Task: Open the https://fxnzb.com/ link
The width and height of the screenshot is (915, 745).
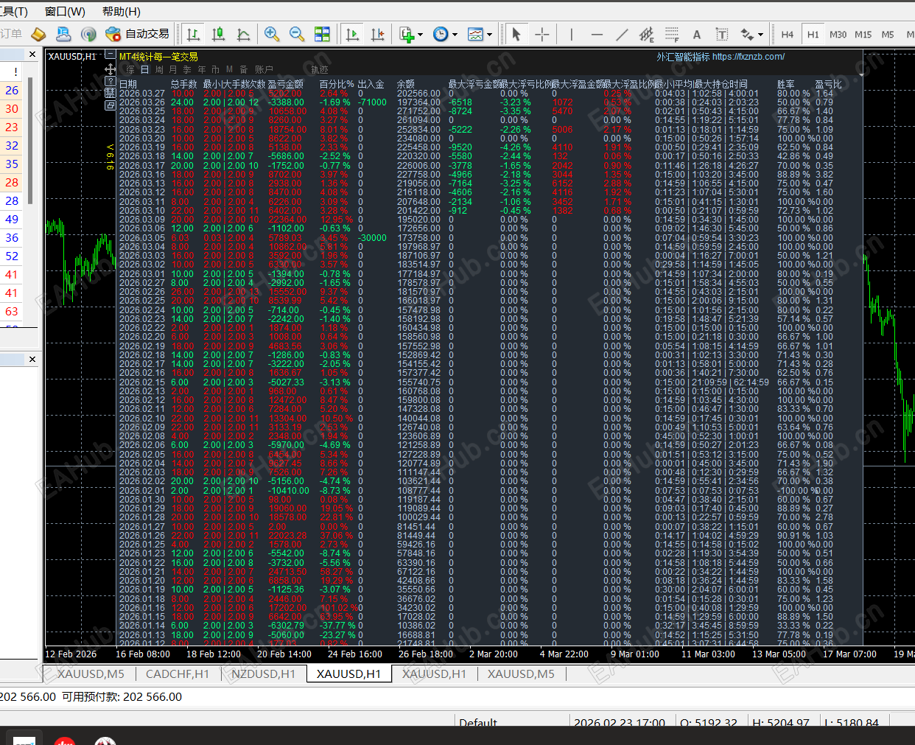Action: [749, 57]
